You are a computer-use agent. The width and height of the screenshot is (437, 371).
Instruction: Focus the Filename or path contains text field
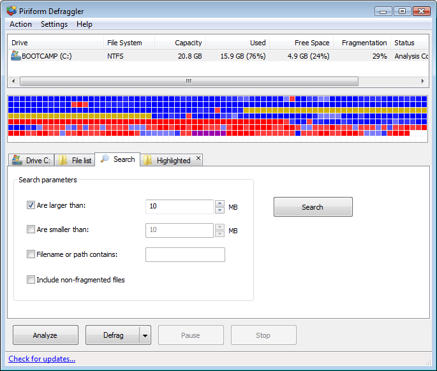coord(185,254)
